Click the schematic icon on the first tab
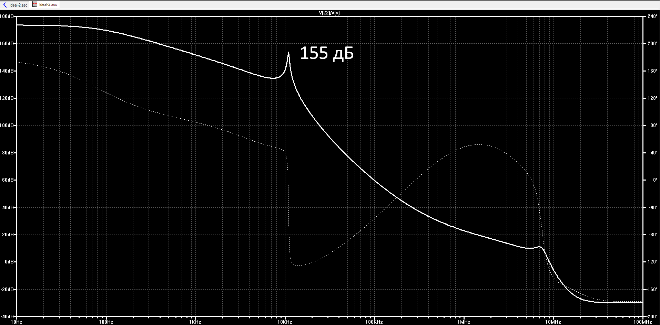 (5, 5)
